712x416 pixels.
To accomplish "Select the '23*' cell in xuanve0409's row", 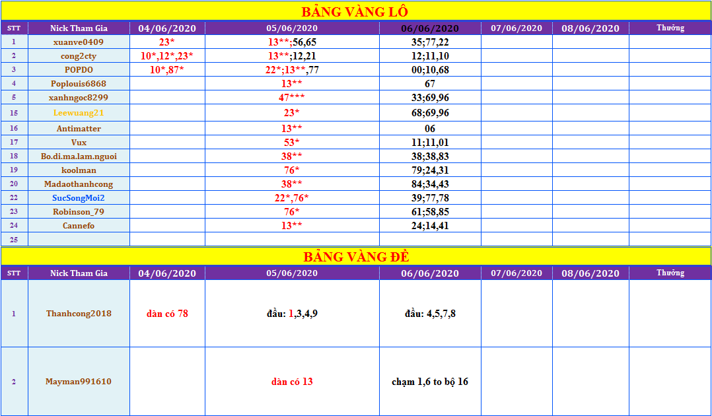I will pos(167,42).
